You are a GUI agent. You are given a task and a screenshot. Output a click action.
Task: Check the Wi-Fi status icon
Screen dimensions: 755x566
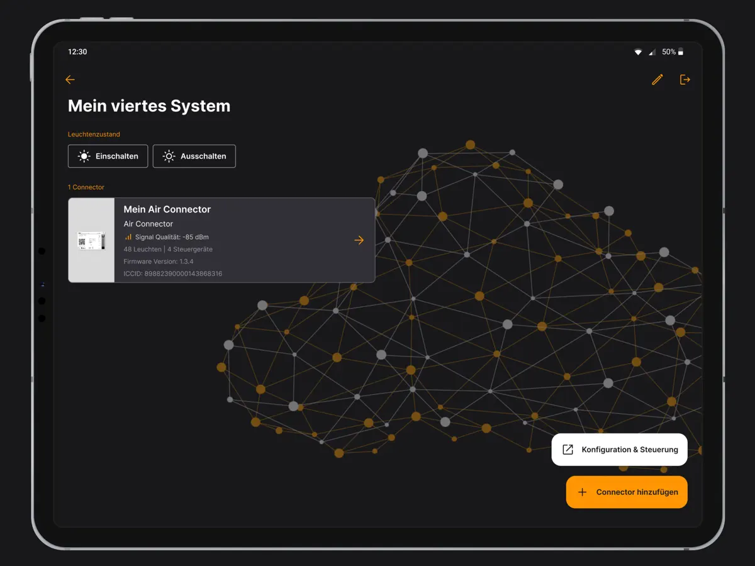[x=638, y=52]
